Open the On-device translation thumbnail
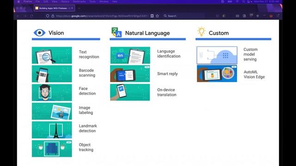 130,92
